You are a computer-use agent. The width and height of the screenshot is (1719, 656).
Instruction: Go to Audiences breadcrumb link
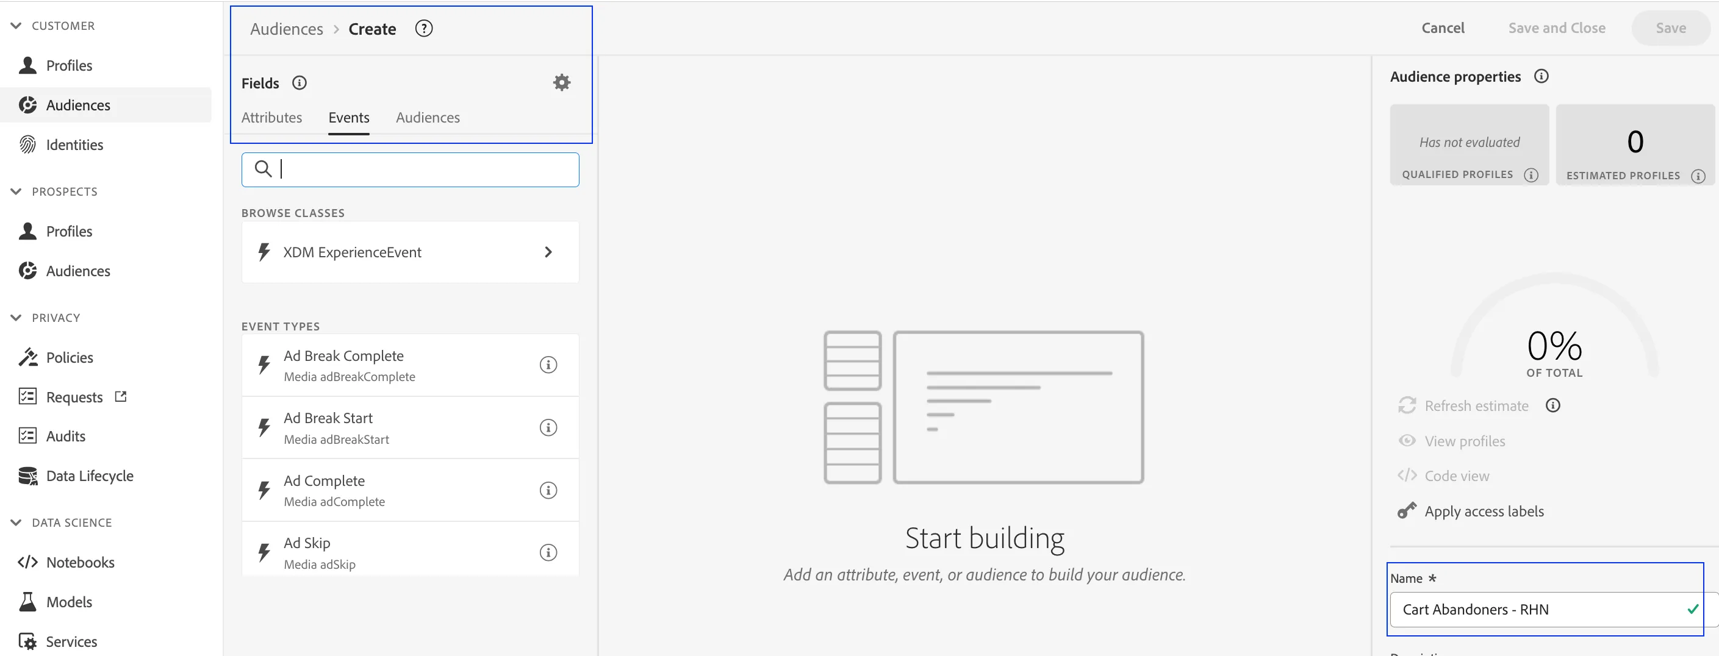tap(286, 29)
